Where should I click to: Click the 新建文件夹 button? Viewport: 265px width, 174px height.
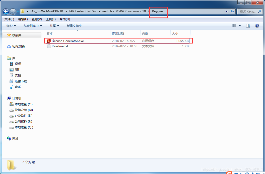tap(74, 26)
